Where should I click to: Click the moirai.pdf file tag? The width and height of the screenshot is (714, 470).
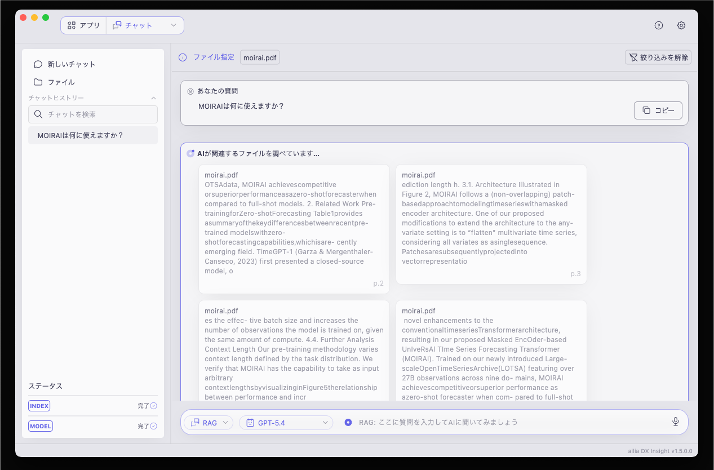(x=260, y=57)
